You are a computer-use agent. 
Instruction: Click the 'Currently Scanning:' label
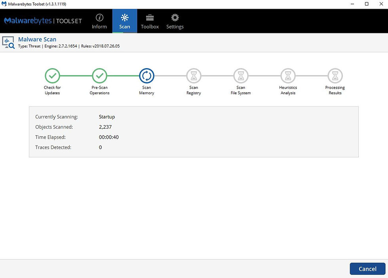coord(57,117)
